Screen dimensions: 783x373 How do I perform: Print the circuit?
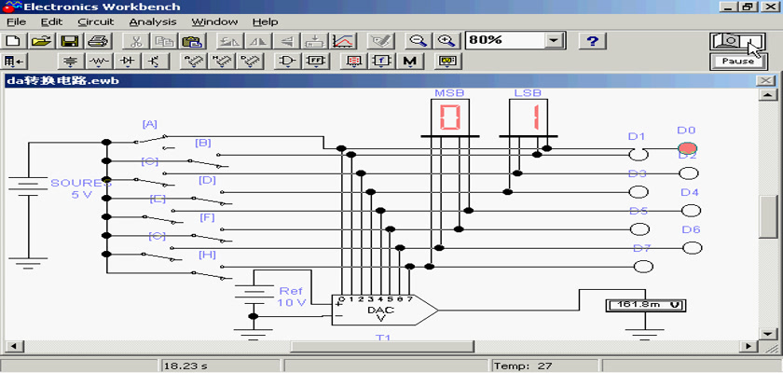[97, 40]
